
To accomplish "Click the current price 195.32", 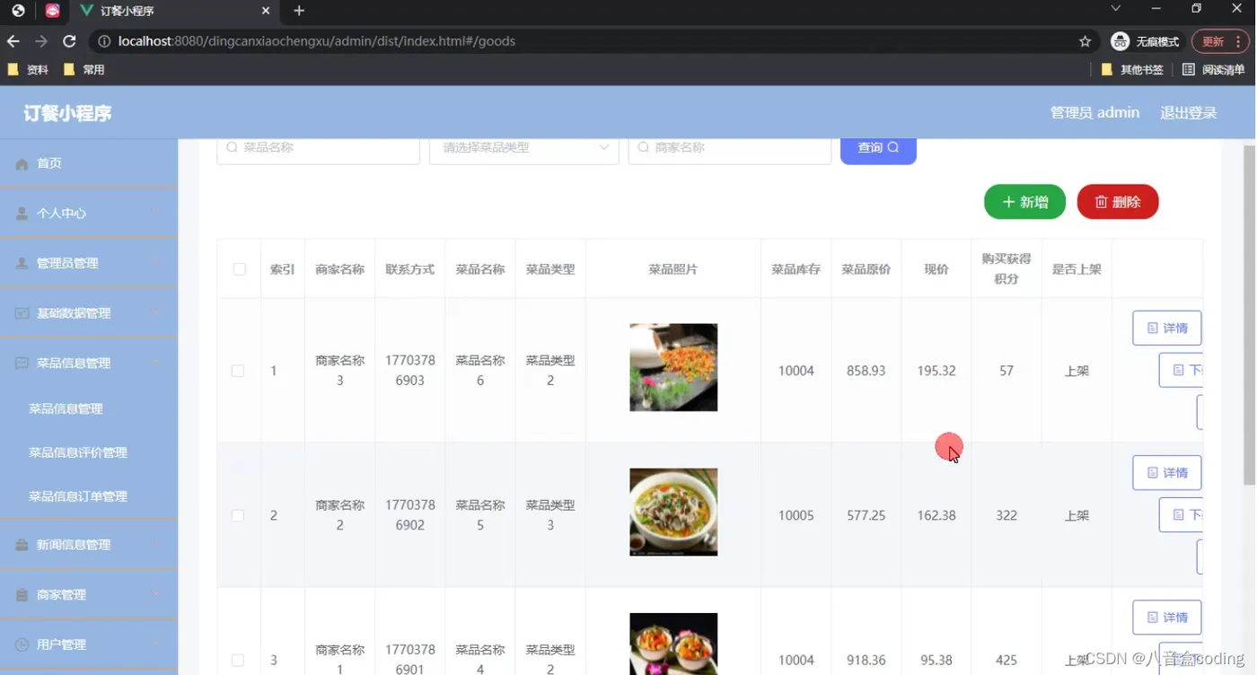I will tap(936, 371).
